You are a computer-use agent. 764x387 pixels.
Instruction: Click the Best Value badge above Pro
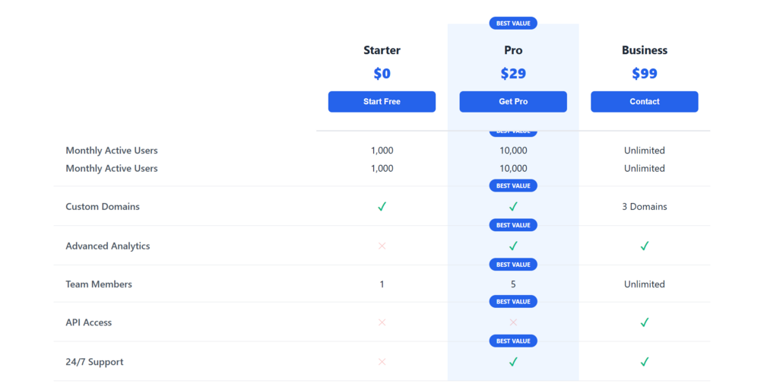coord(513,24)
